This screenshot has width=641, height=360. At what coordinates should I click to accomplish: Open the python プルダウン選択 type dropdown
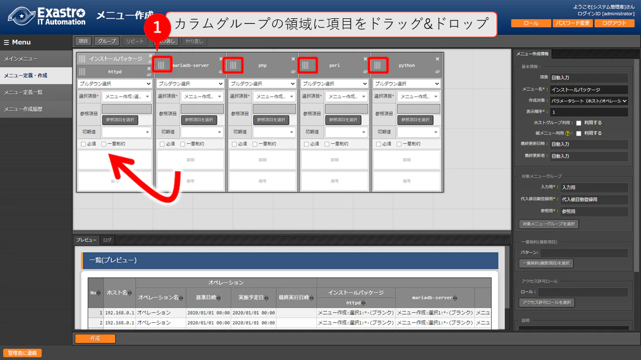(407, 83)
